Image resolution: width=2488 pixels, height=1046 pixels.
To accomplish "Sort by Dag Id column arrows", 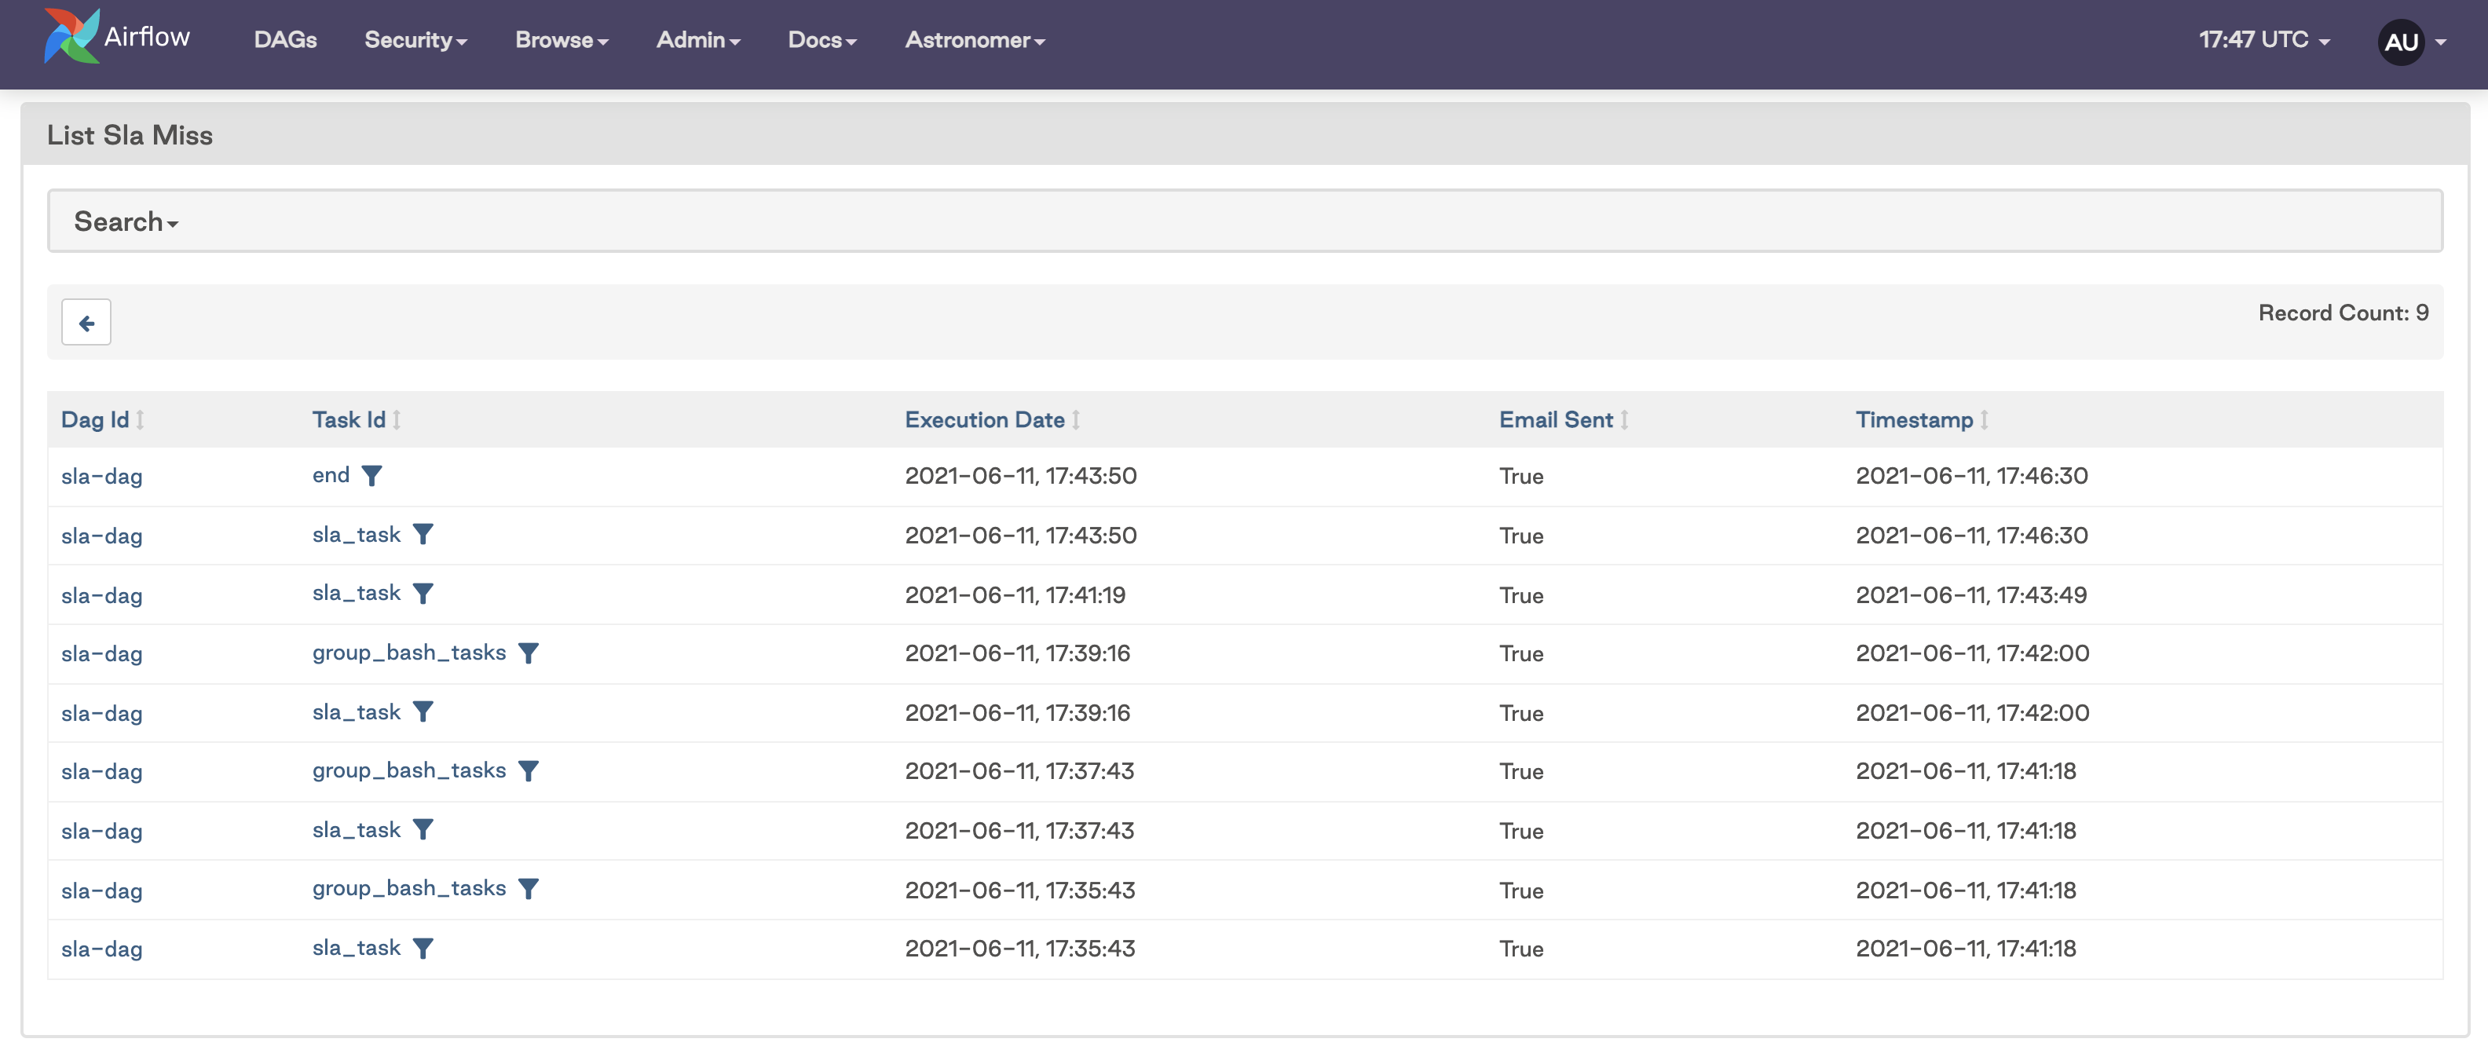I will click(140, 420).
